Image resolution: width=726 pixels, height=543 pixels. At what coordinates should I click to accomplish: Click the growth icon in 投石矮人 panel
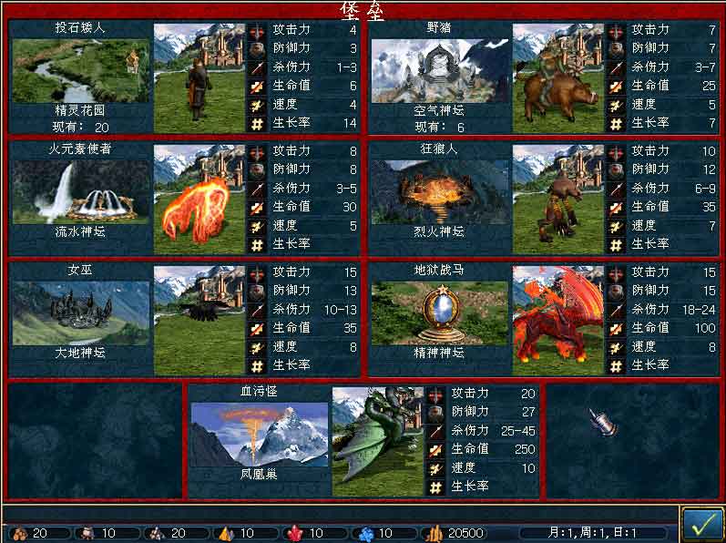(x=257, y=124)
